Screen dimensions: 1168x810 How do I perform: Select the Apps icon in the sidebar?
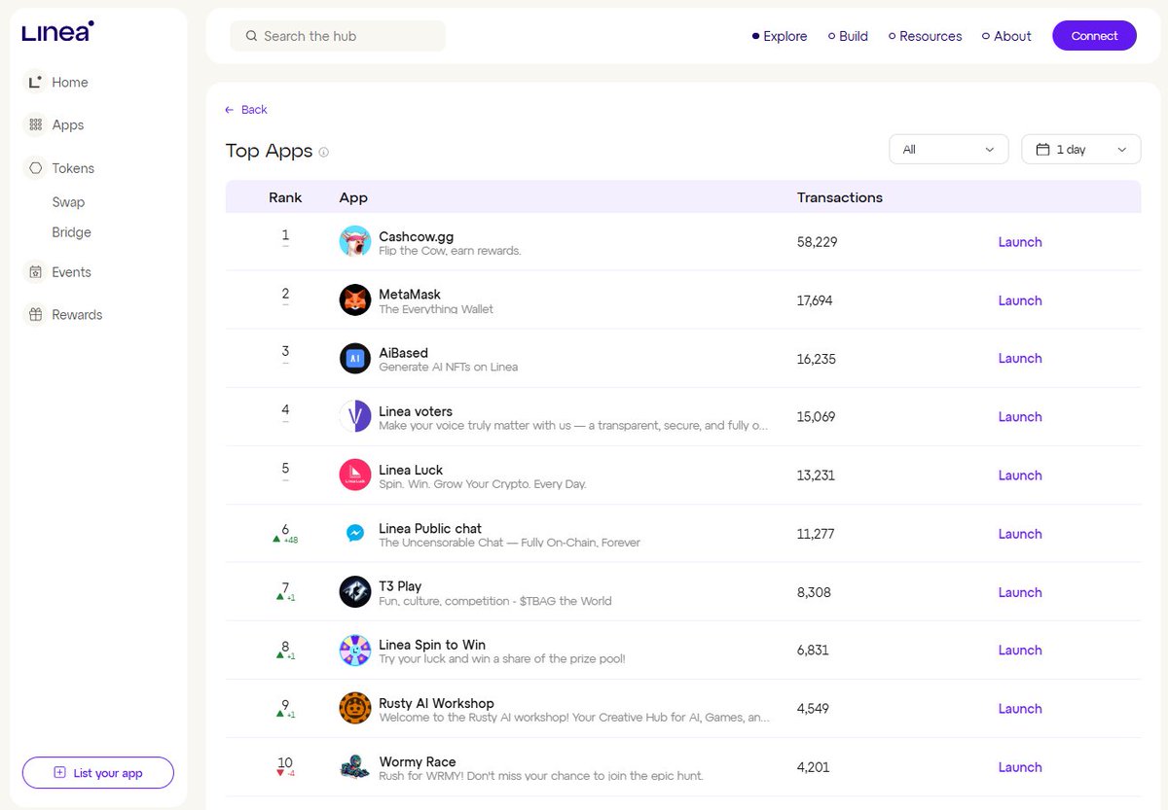click(x=36, y=124)
